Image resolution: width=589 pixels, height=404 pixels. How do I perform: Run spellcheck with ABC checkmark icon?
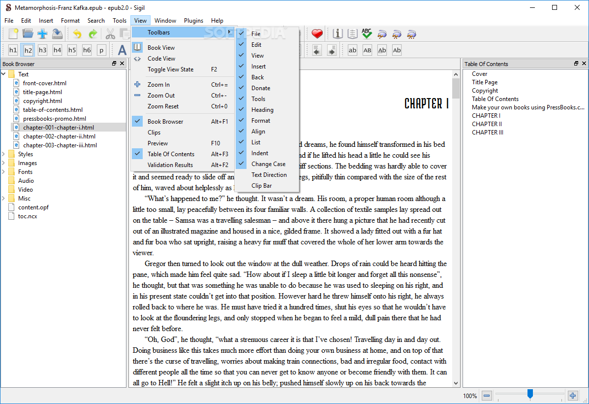[367, 34]
